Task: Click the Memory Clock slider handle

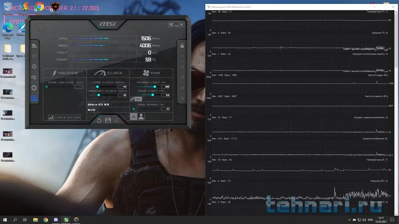Action: [98, 95]
